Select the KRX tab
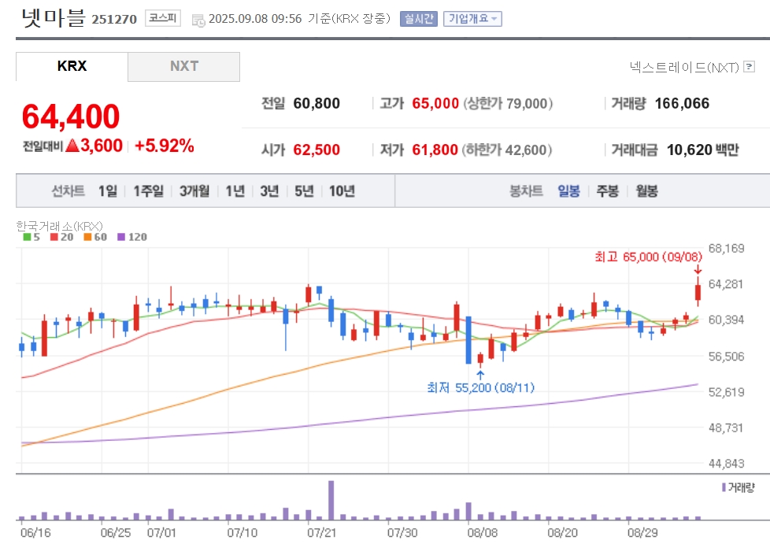The height and width of the screenshot is (555, 770). pyautogui.click(x=72, y=66)
